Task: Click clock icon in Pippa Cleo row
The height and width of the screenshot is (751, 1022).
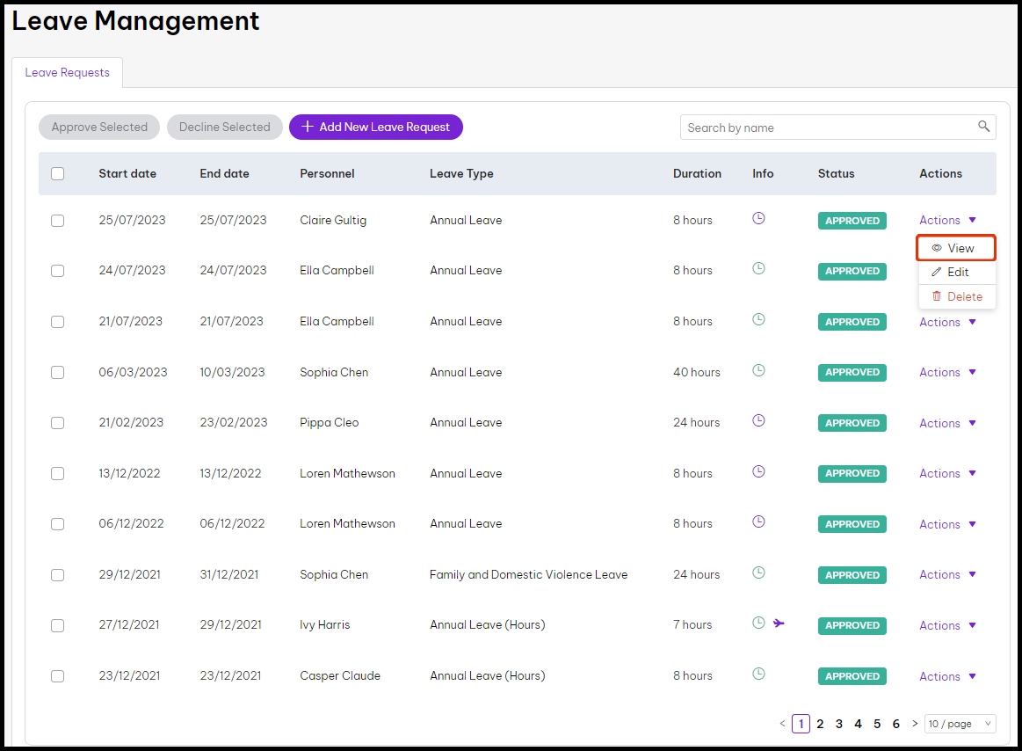Action: pos(759,421)
